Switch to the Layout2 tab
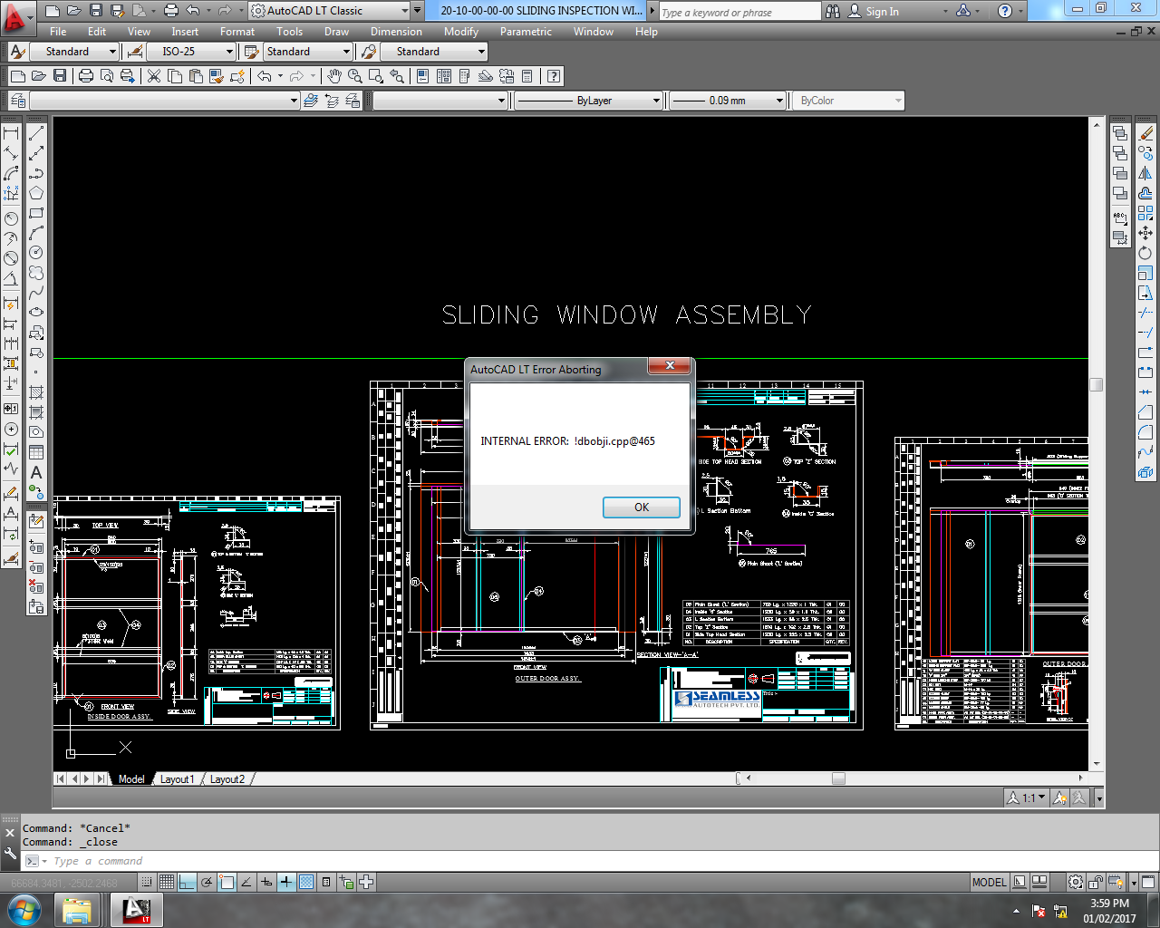Viewport: 1160px width, 928px height. (227, 779)
